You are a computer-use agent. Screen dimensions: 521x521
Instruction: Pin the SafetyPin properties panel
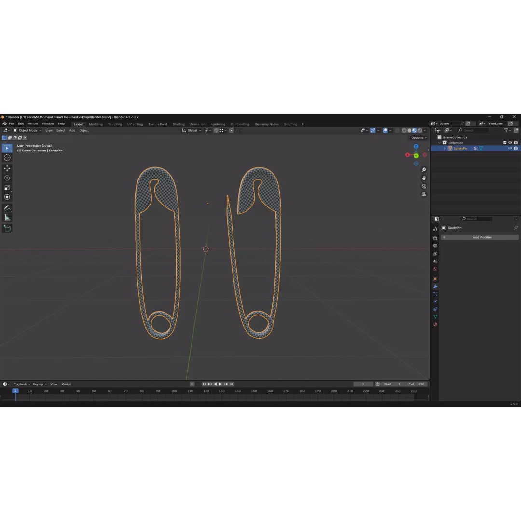(516, 228)
